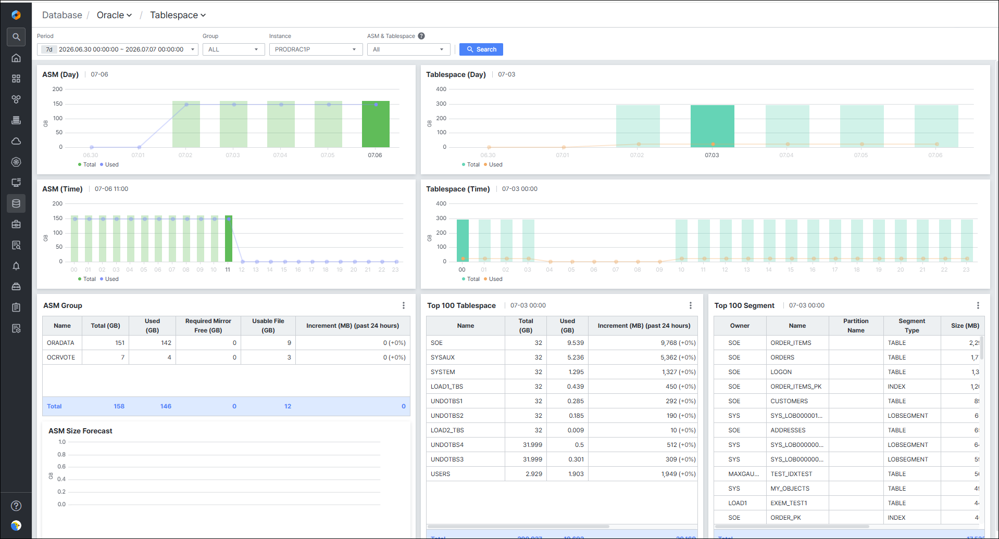Click the Search button

click(481, 49)
